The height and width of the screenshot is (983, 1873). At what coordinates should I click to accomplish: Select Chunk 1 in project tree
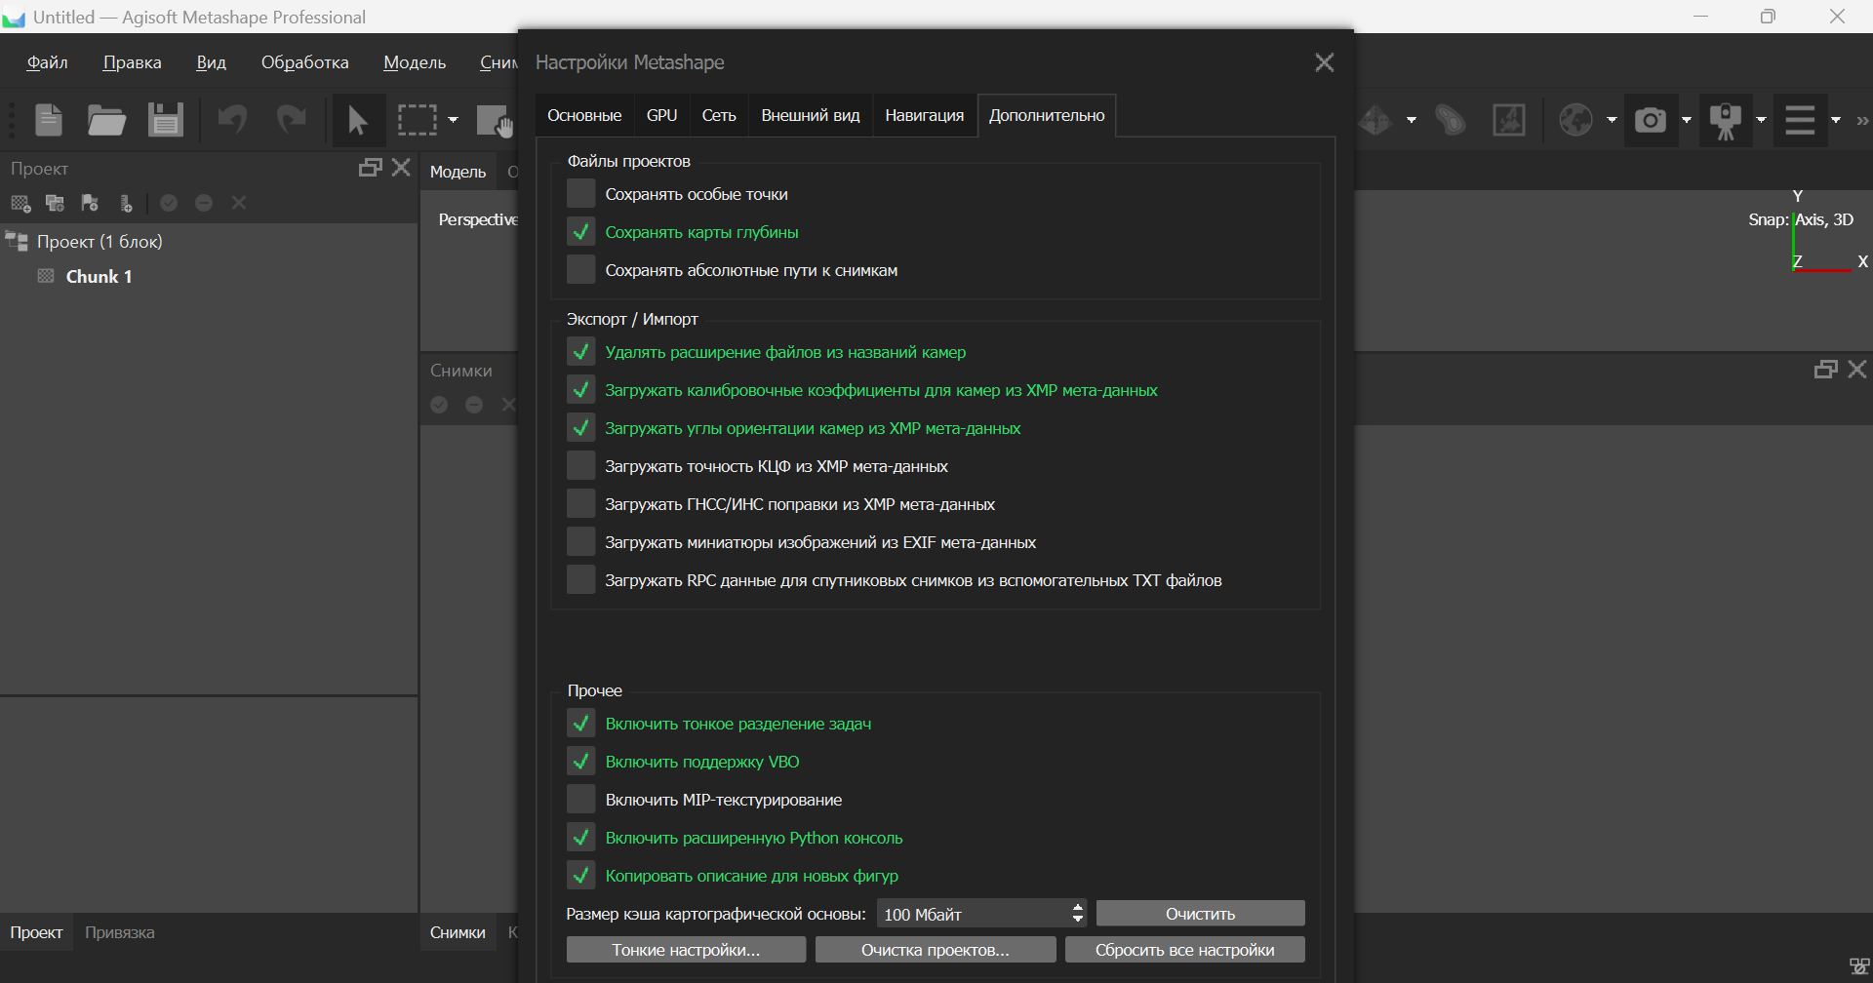[99, 277]
